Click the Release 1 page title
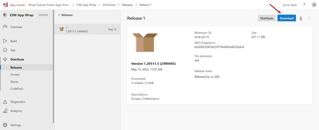 tap(136, 18)
